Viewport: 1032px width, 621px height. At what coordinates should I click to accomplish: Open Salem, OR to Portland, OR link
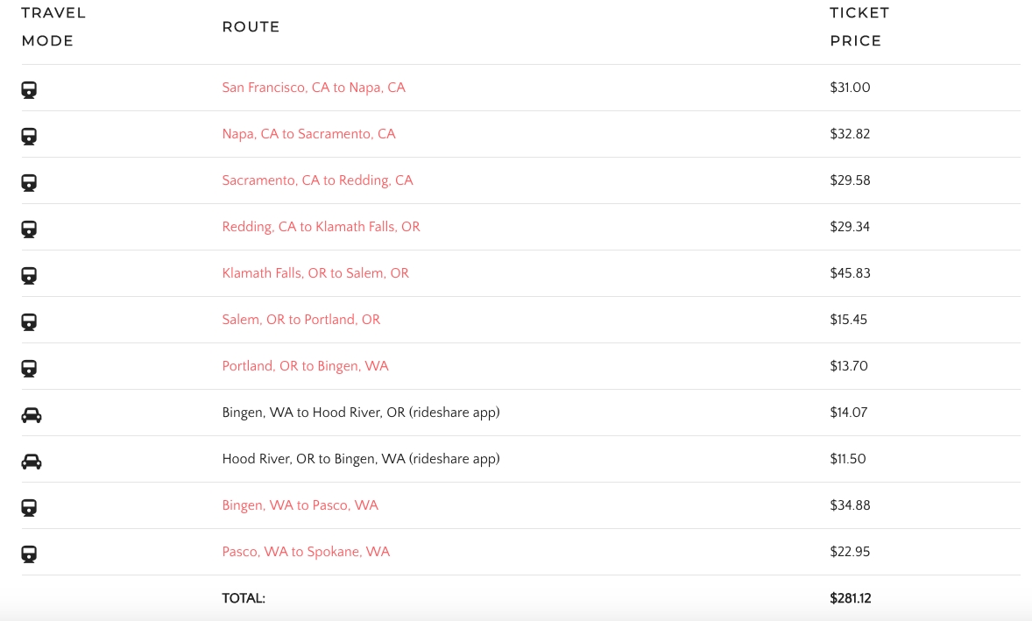pyautogui.click(x=301, y=320)
